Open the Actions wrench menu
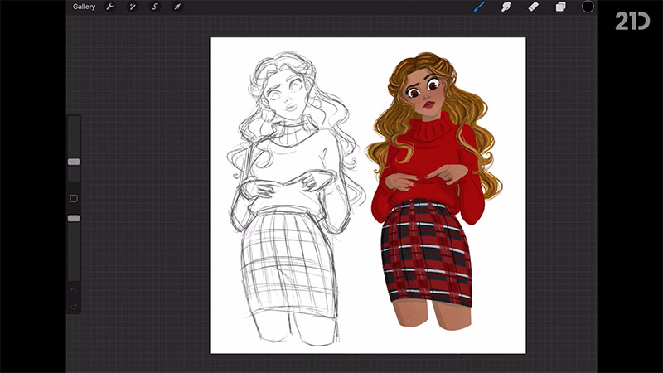Image resolution: width=663 pixels, height=373 pixels. (109, 7)
